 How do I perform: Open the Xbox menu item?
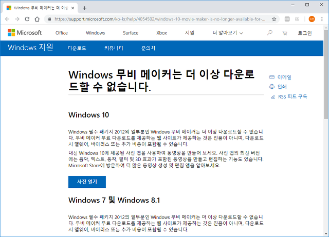(161, 33)
